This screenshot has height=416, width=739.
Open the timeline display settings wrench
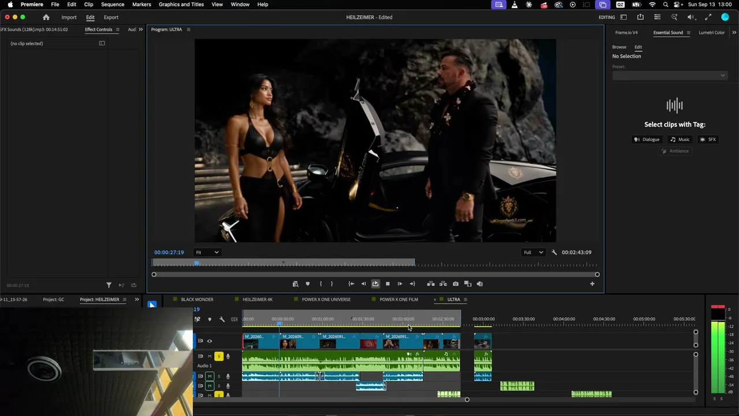pos(222,319)
